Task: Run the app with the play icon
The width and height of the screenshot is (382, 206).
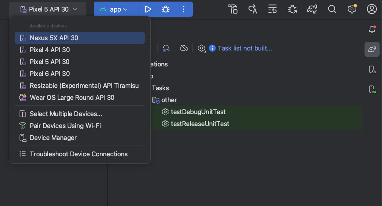Action: [147, 9]
